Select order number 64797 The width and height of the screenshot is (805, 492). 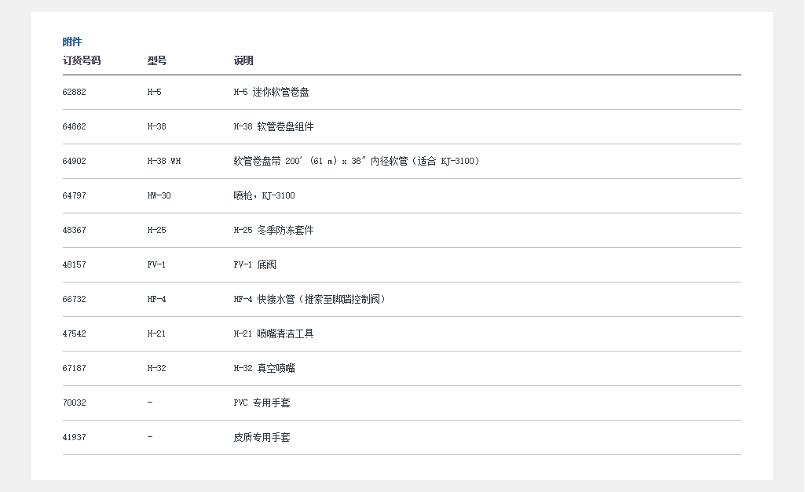(x=75, y=195)
